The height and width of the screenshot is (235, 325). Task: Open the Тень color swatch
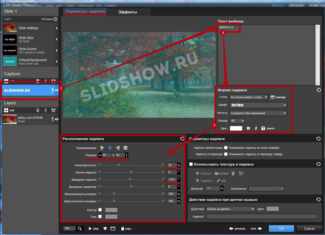pyautogui.click(x=111, y=217)
